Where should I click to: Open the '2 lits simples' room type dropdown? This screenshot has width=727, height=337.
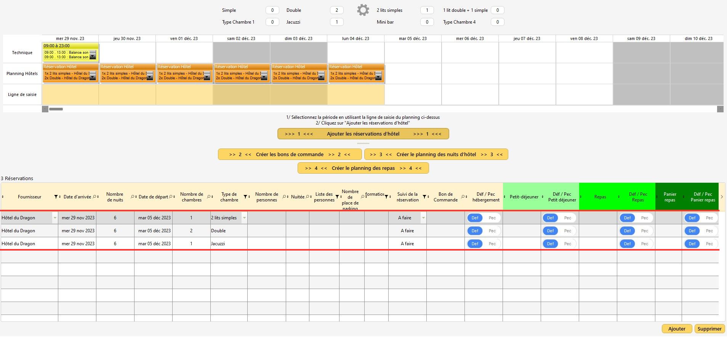tap(244, 218)
